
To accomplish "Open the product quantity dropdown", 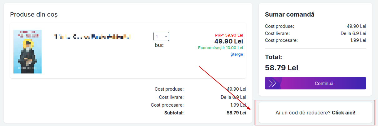I will click(x=161, y=36).
